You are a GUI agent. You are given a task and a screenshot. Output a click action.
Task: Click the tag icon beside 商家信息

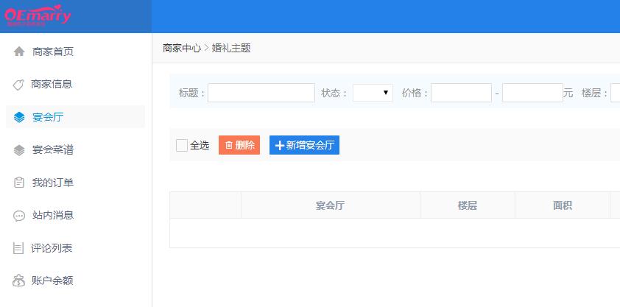(18, 85)
